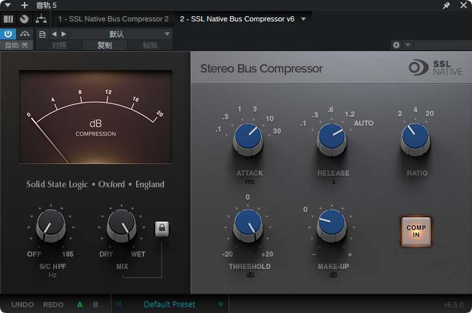Click the RELEASE knob
Viewport: 472px width, 313px height.
(x=332, y=139)
